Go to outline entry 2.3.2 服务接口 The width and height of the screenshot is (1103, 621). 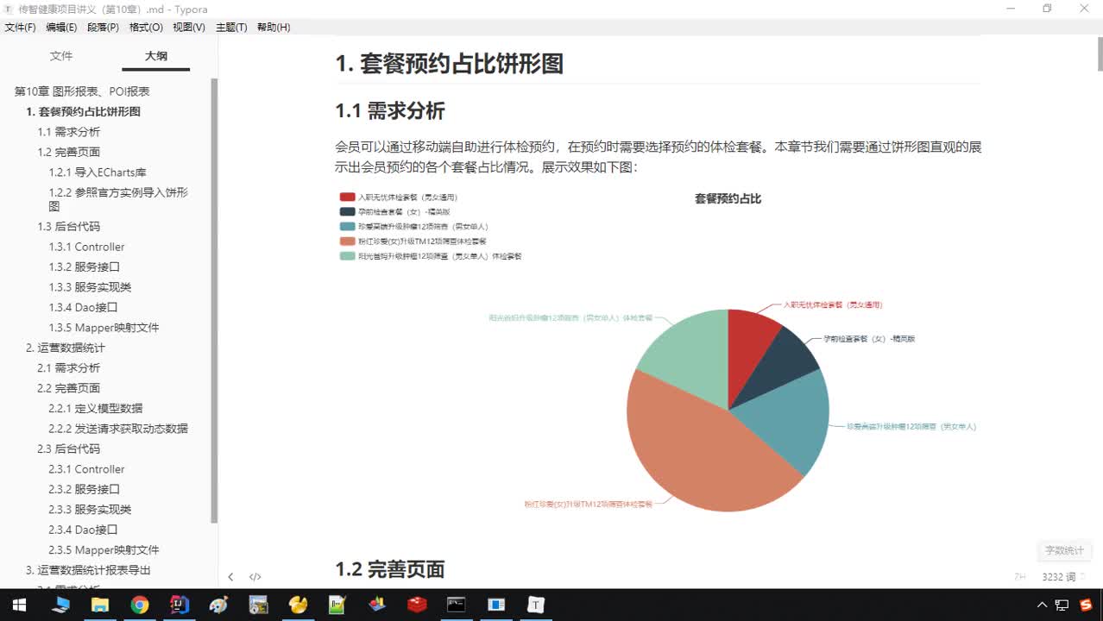[x=84, y=489]
